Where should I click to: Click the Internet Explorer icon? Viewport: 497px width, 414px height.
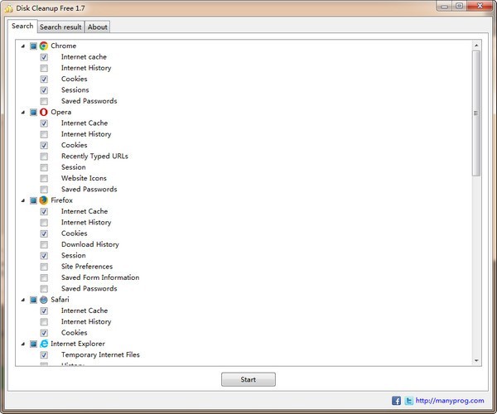pos(44,344)
